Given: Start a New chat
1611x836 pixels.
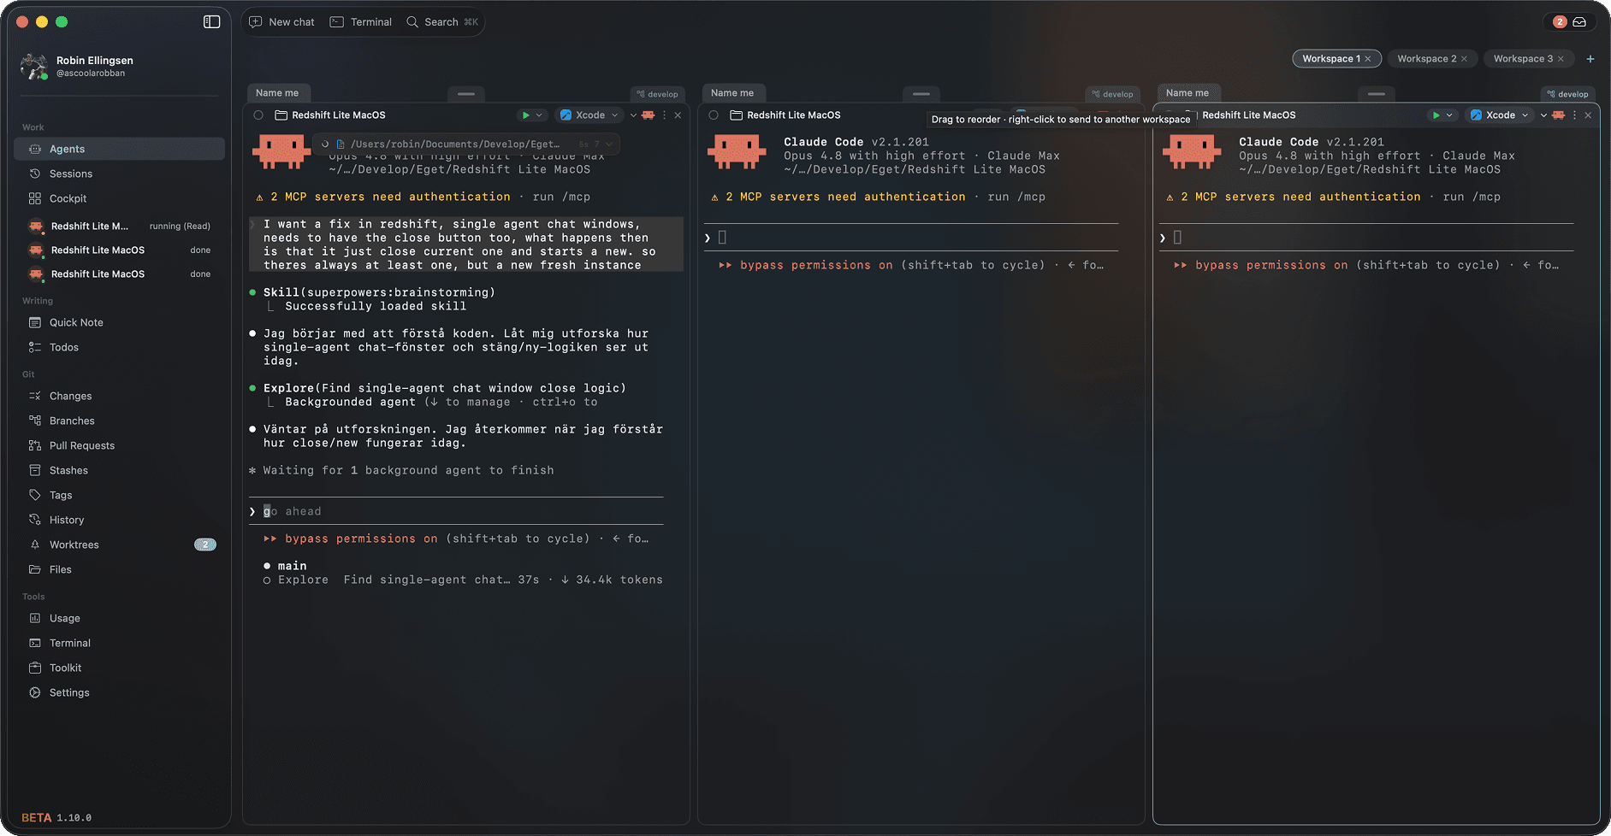Looking at the screenshot, I should tap(281, 22).
